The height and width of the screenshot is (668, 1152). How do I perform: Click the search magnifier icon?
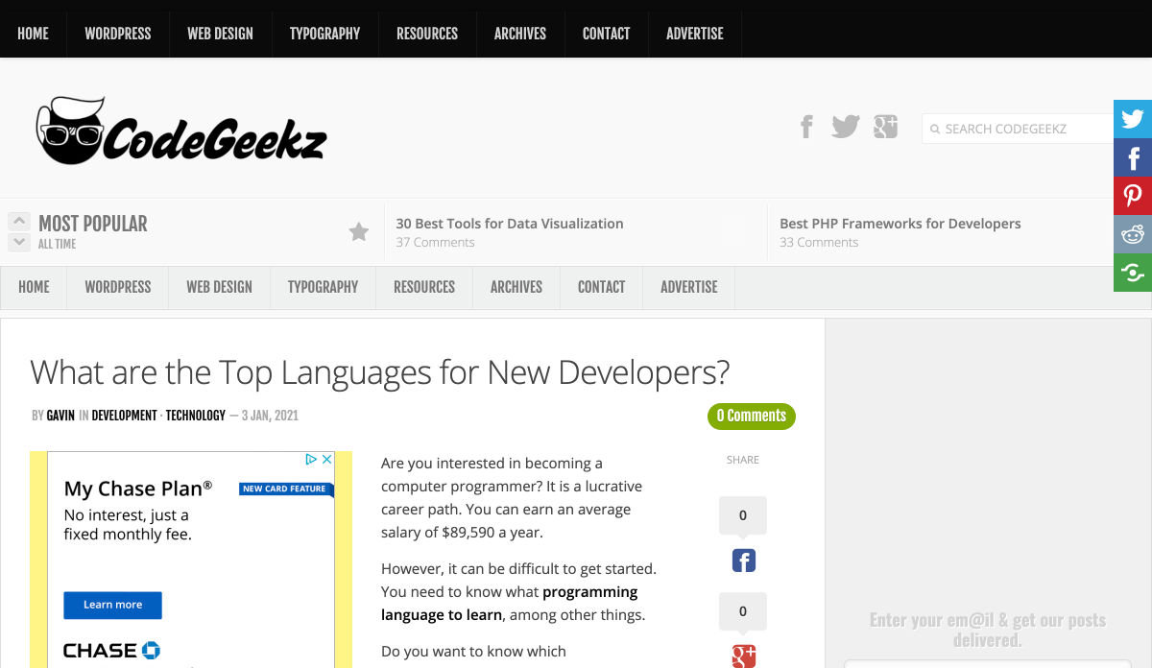tap(935, 129)
